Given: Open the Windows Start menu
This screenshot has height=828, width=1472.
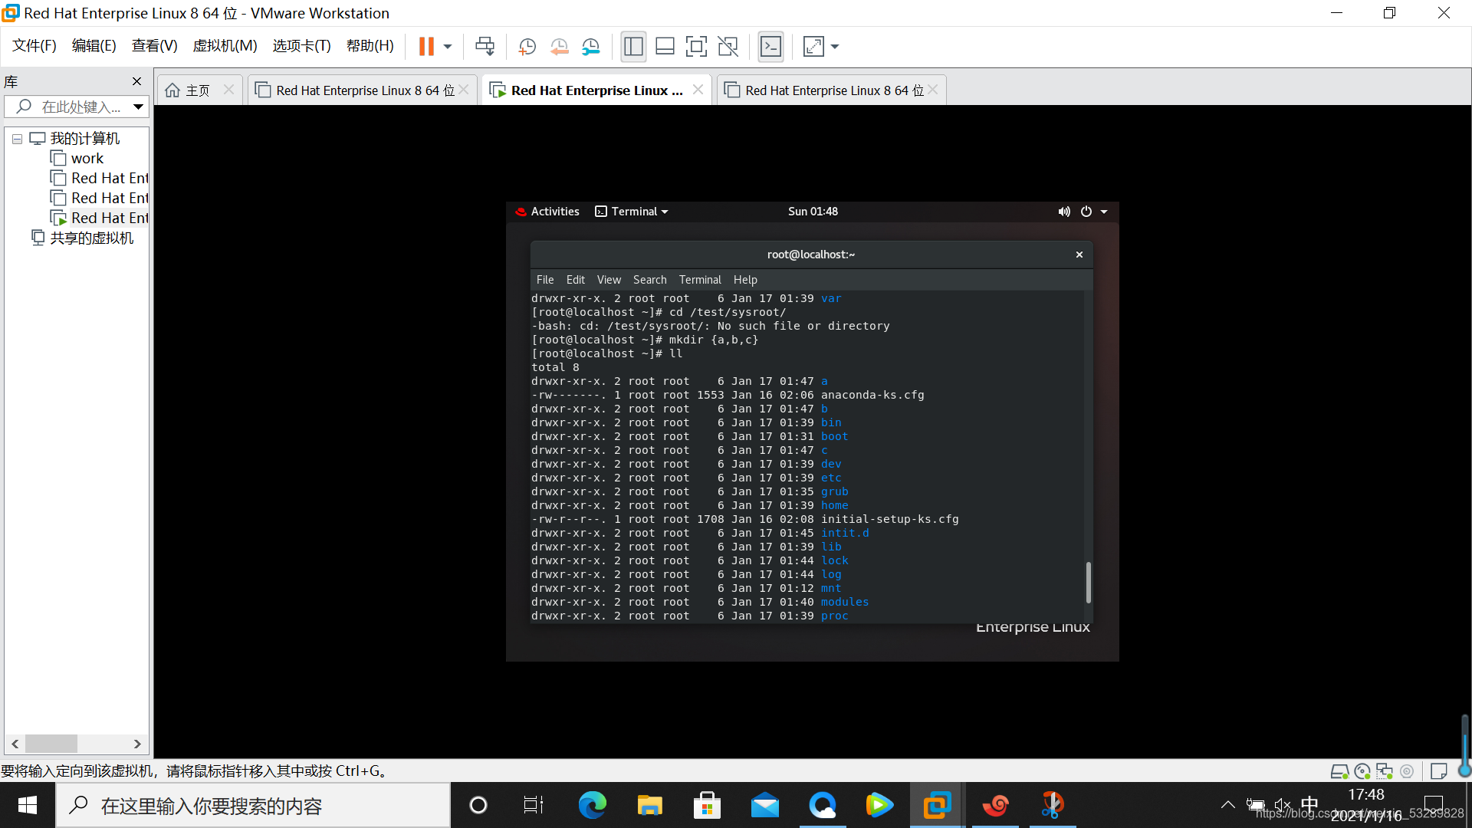Looking at the screenshot, I should point(28,805).
